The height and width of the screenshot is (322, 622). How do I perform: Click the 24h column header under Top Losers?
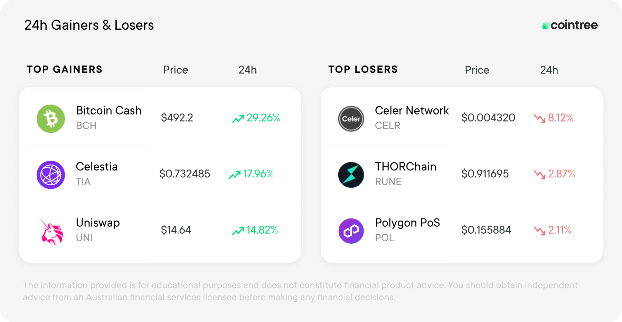[x=549, y=70]
